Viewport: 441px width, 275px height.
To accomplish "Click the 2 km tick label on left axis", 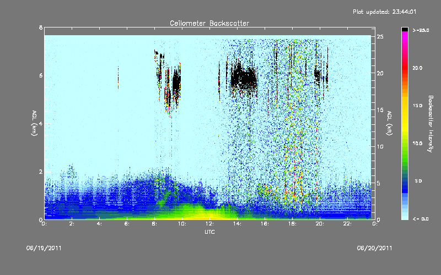I will 41,172.
